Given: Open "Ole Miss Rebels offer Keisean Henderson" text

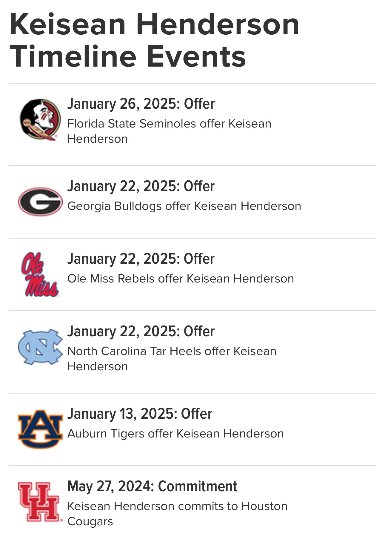Looking at the screenshot, I should (181, 279).
